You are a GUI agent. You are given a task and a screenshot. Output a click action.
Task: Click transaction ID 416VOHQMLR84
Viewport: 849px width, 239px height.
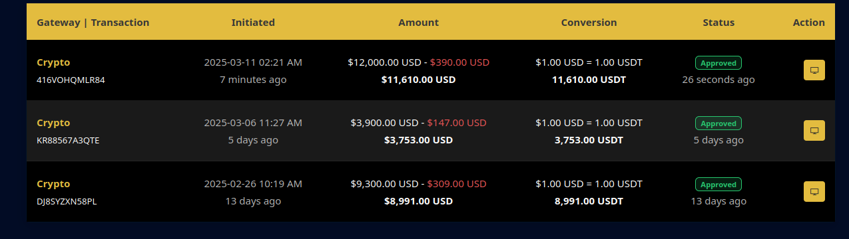(x=71, y=80)
